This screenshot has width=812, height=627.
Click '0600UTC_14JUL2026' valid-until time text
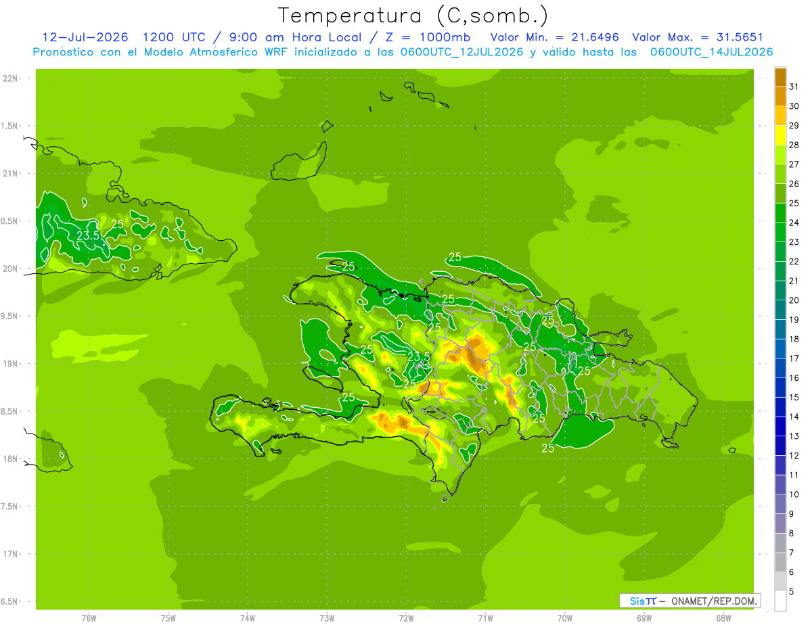click(x=711, y=51)
